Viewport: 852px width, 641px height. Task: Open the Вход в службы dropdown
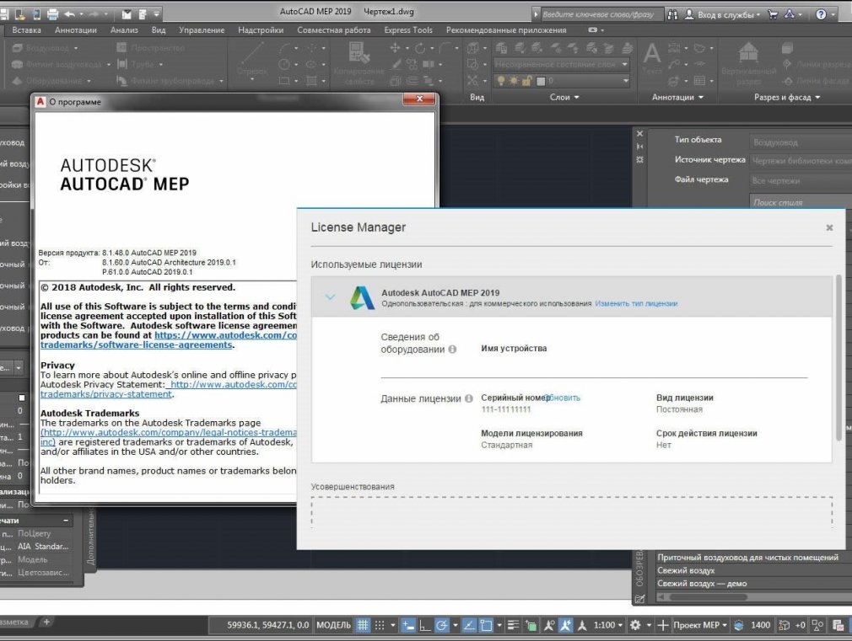pyautogui.click(x=729, y=14)
